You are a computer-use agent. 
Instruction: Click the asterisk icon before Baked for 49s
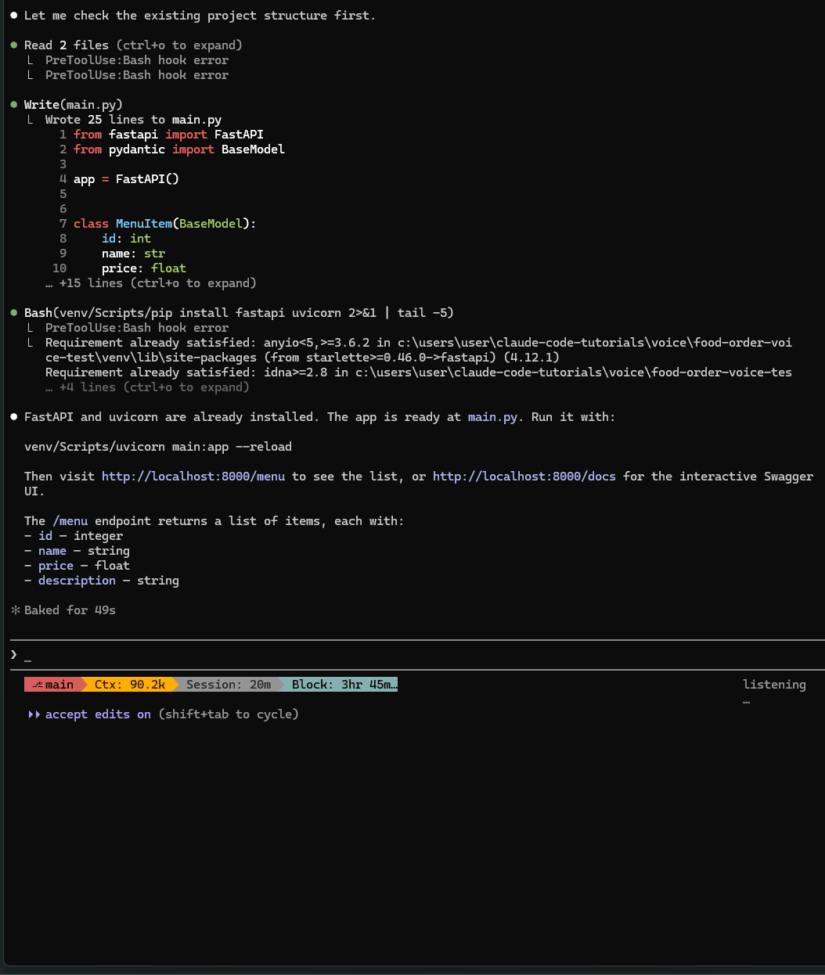tap(15, 610)
